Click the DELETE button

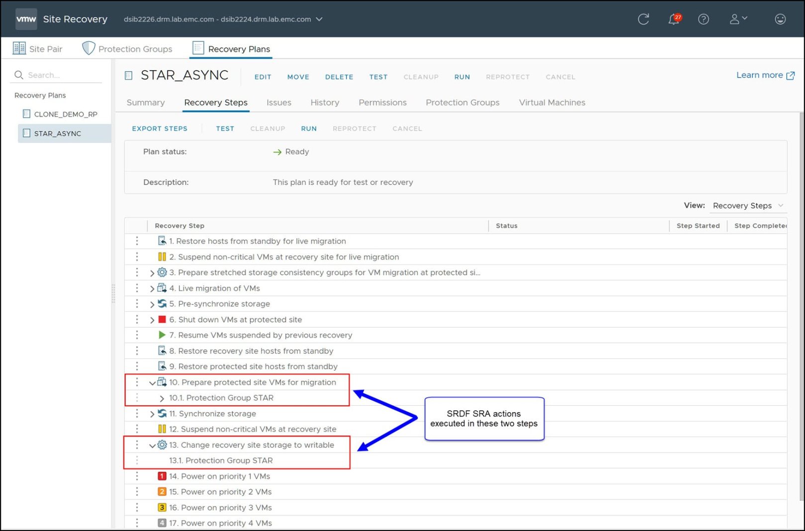point(339,77)
